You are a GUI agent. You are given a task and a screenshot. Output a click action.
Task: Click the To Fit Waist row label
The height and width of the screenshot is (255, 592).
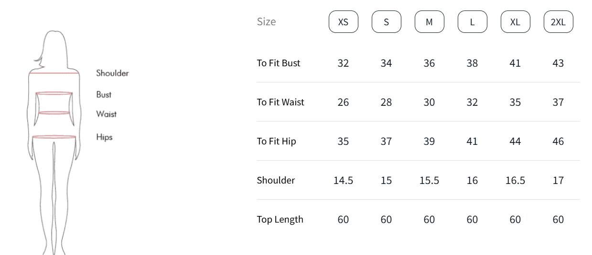280,102
